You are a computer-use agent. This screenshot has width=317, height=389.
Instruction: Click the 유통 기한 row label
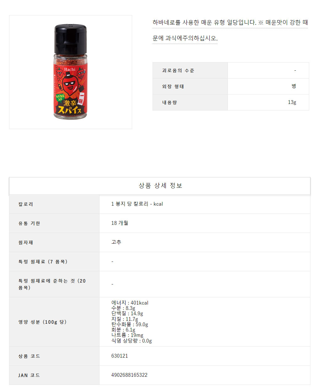point(29,223)
